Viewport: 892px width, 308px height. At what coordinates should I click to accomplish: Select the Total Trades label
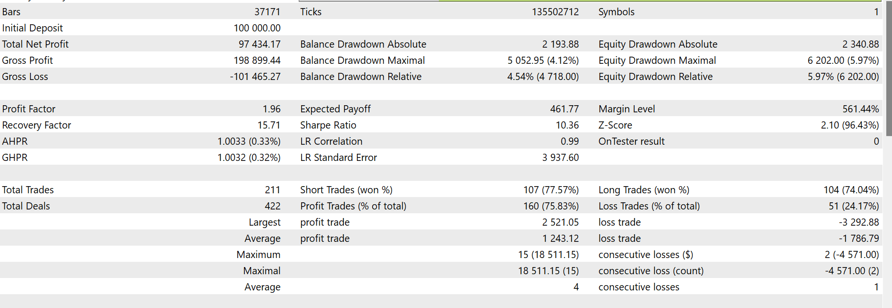28,190
